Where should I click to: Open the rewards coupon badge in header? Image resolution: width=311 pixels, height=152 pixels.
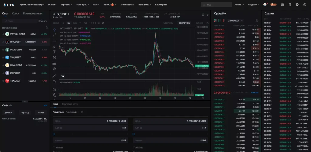coord(274,5)
